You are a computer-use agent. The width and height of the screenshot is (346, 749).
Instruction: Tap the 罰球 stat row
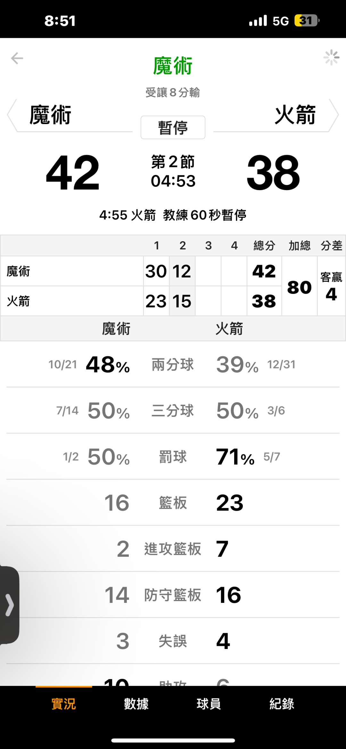coord(173,457)
